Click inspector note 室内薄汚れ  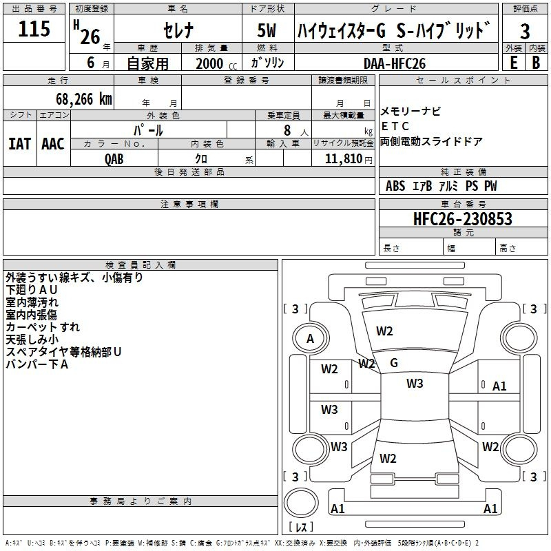[x=32, y=302]
